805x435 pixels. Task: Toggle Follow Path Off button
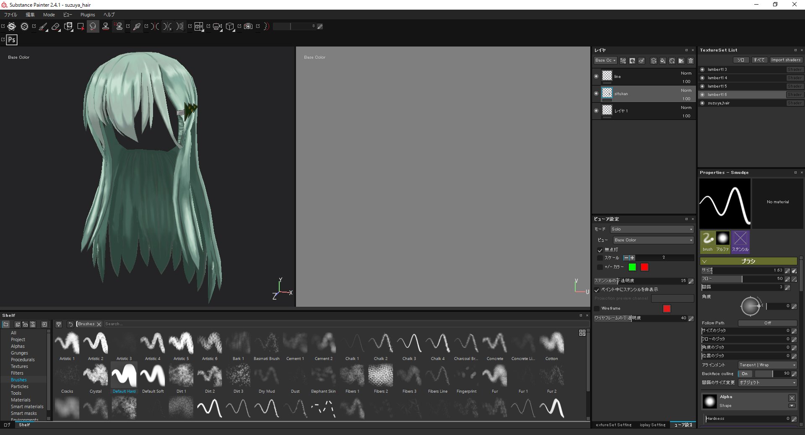click(x=767, y=323)
